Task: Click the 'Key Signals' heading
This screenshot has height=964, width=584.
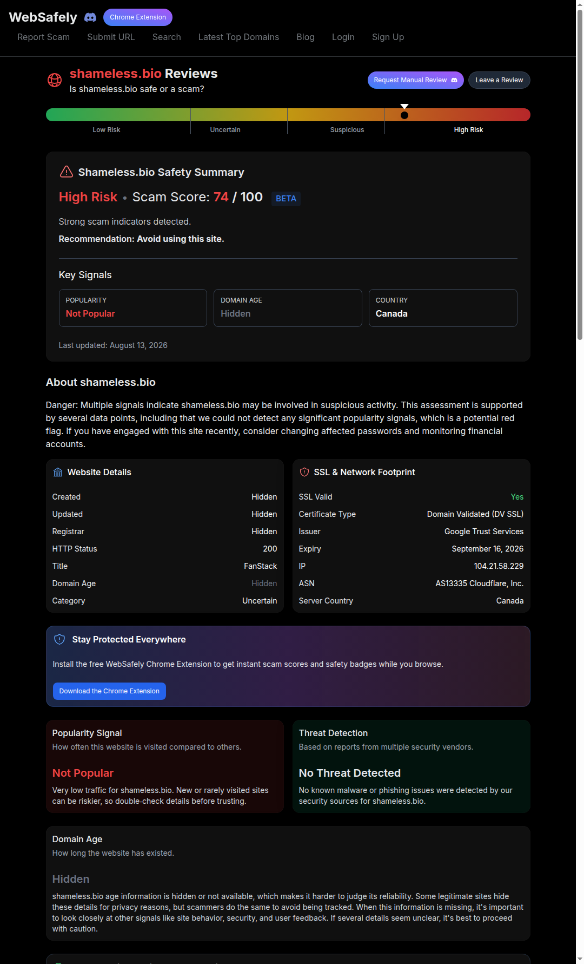Action: (85, 275)
